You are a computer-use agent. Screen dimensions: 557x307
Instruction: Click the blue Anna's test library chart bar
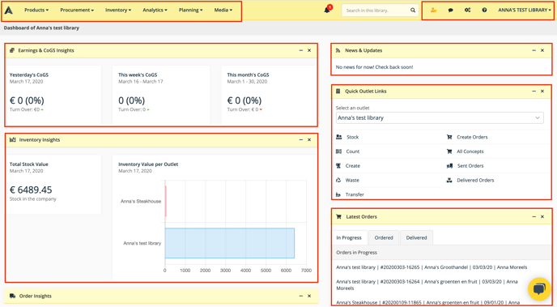click(x=229, y=243)
